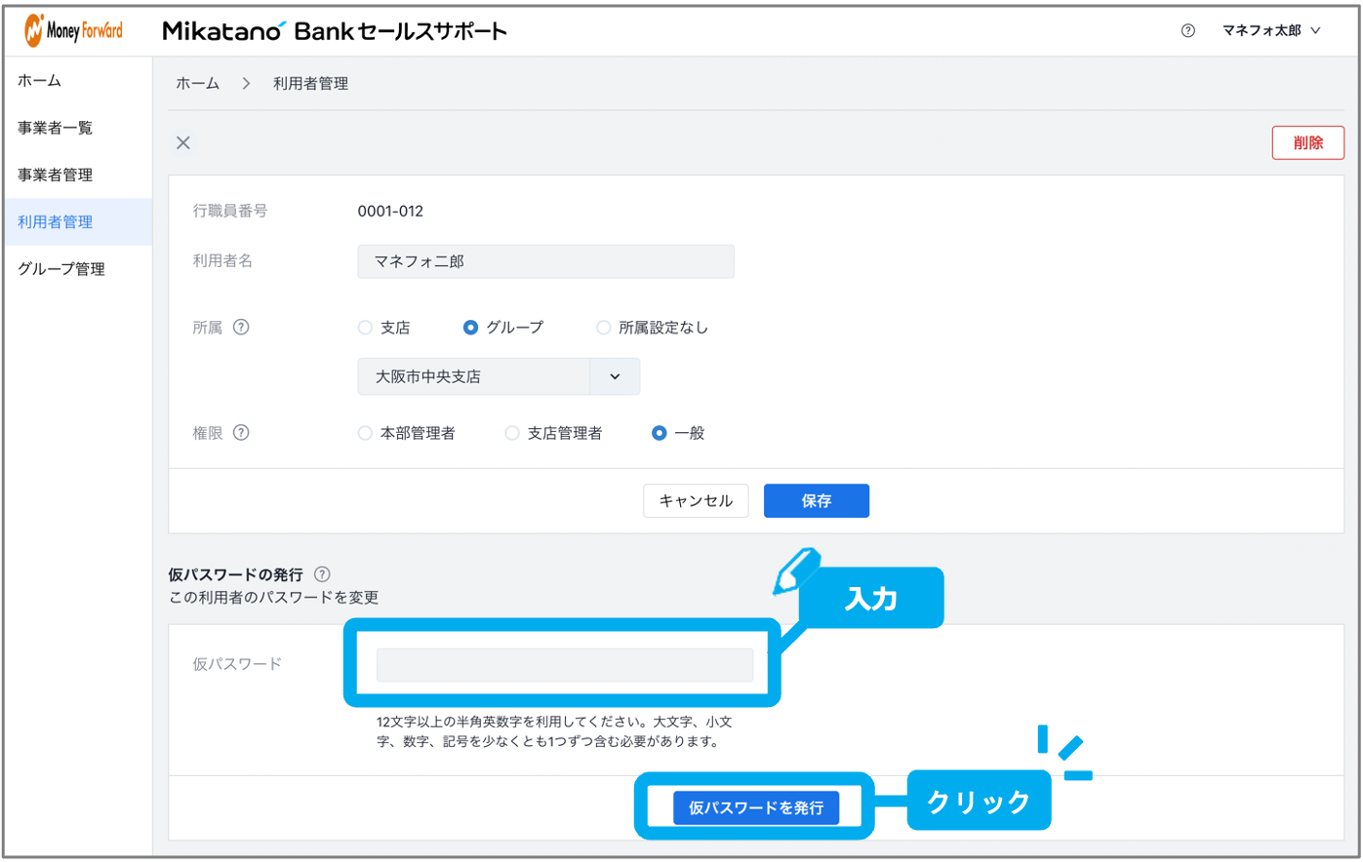Click the 利用者管理 breadcrumb text
The height and width of the screenshot is (862, 1363).
(x=310, y=84)
